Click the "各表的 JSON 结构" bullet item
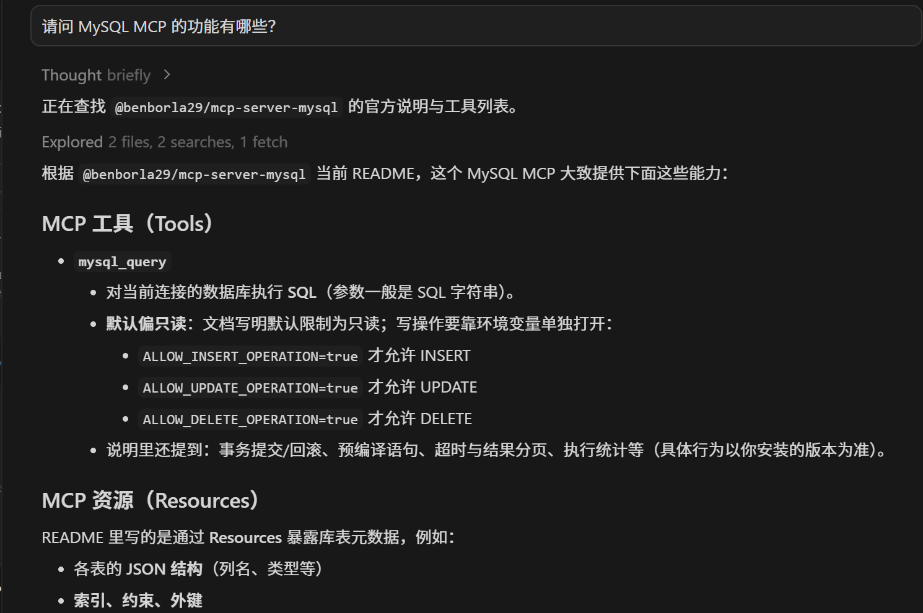The image size is (923, 613). coord(198,568)
